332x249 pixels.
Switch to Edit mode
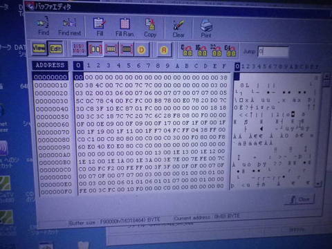point(55,48)
